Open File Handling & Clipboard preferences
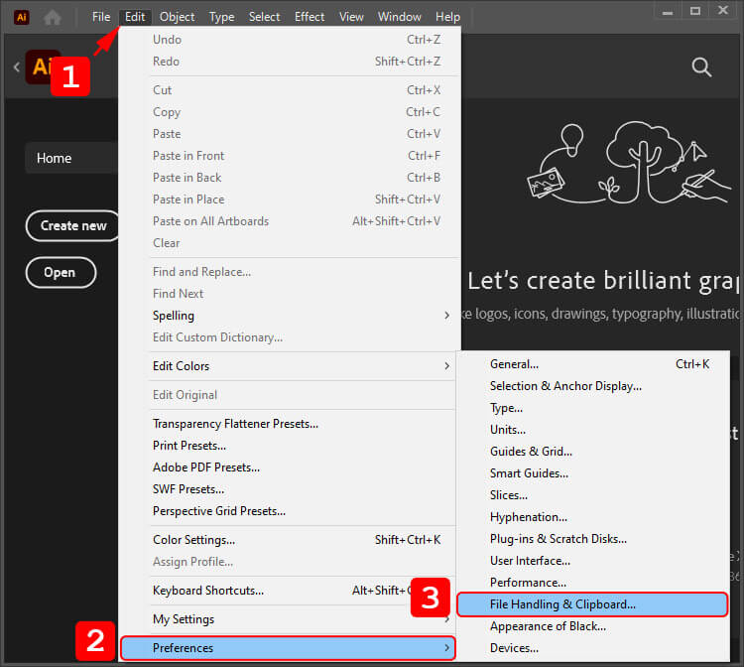The width and height of the screenshot is (744, 667). click(x=592, y=604)
